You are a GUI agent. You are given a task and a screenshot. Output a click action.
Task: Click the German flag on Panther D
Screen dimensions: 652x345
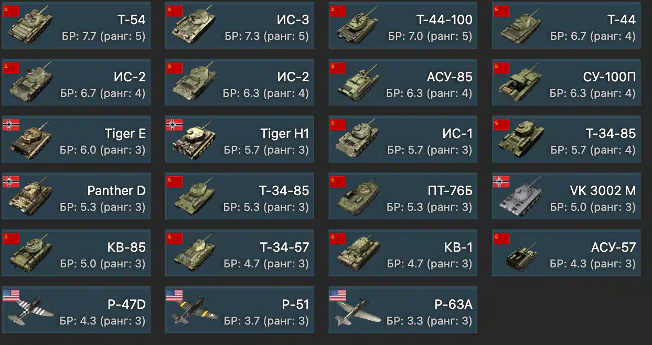pyautogui.click(x=11, y=181)
